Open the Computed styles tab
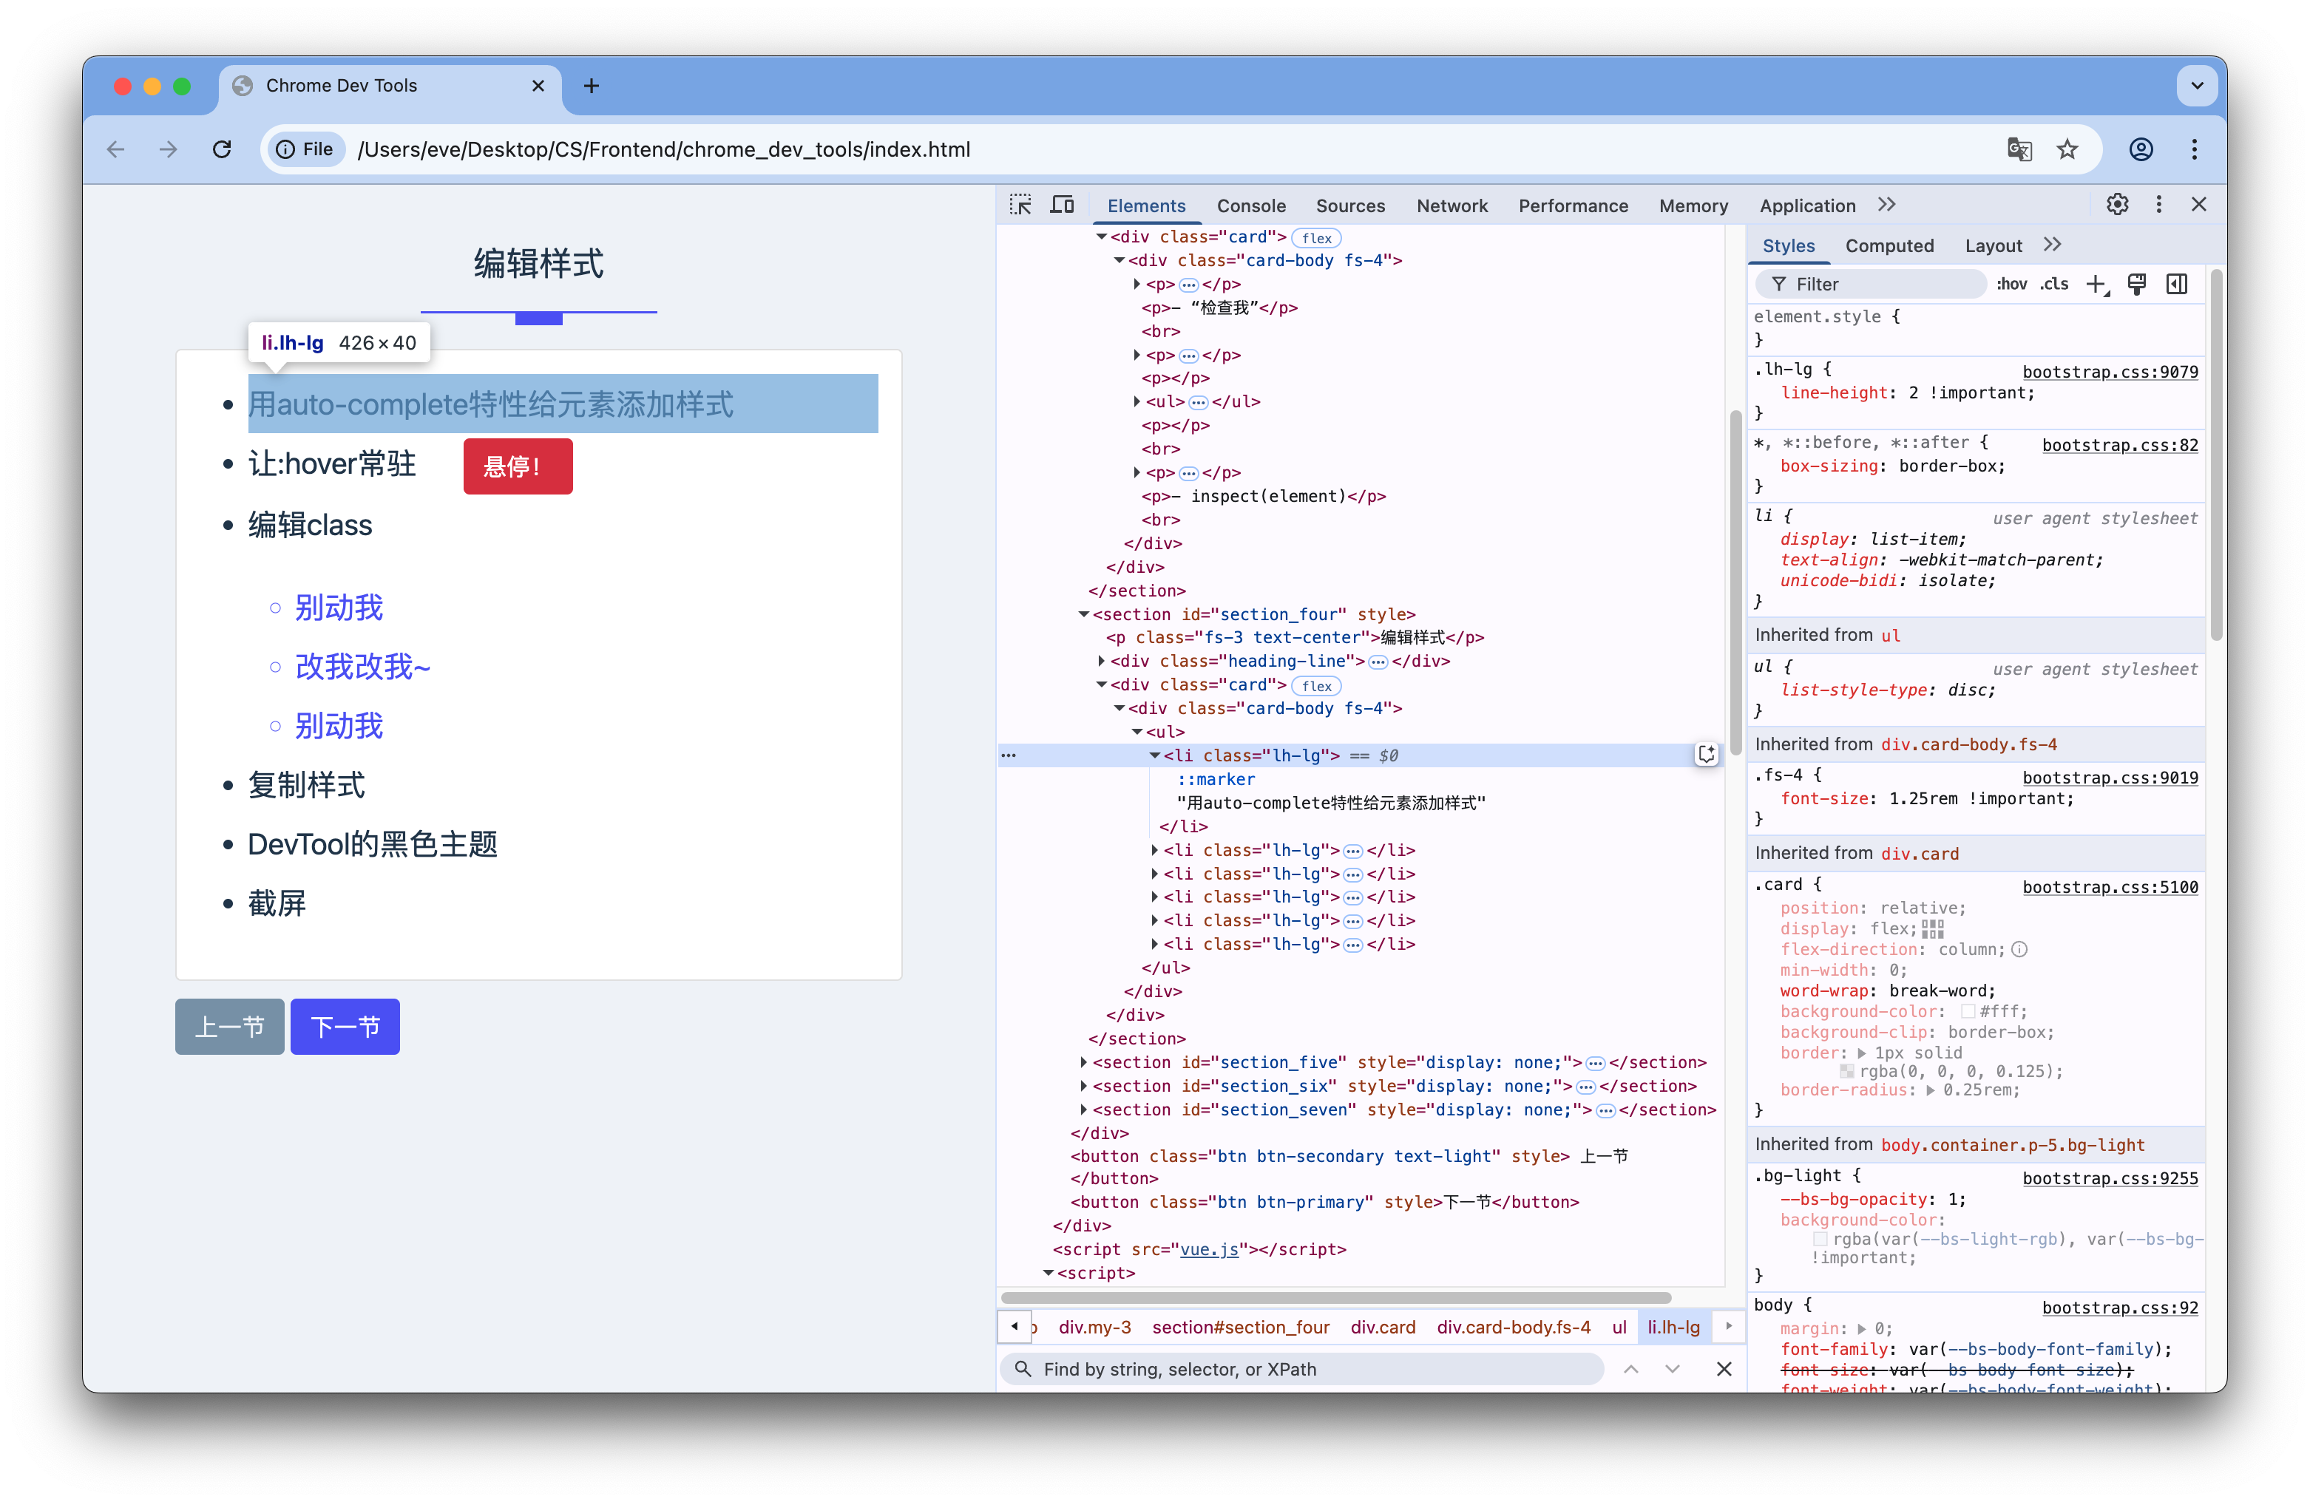Viewport: 2310px width, 1502px height. point(1889,246)
